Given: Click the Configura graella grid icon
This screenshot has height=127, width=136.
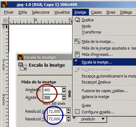Looking at the screenshot, I should coord(77,112).
